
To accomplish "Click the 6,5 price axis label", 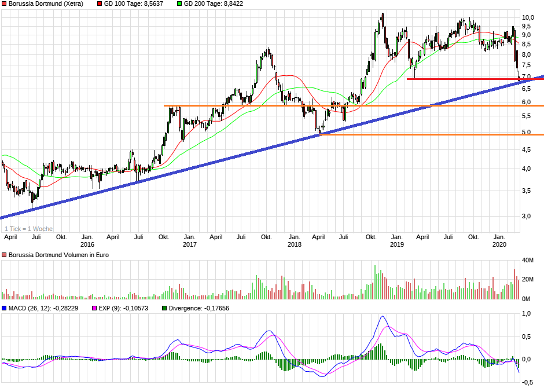I will pos(527,89).
